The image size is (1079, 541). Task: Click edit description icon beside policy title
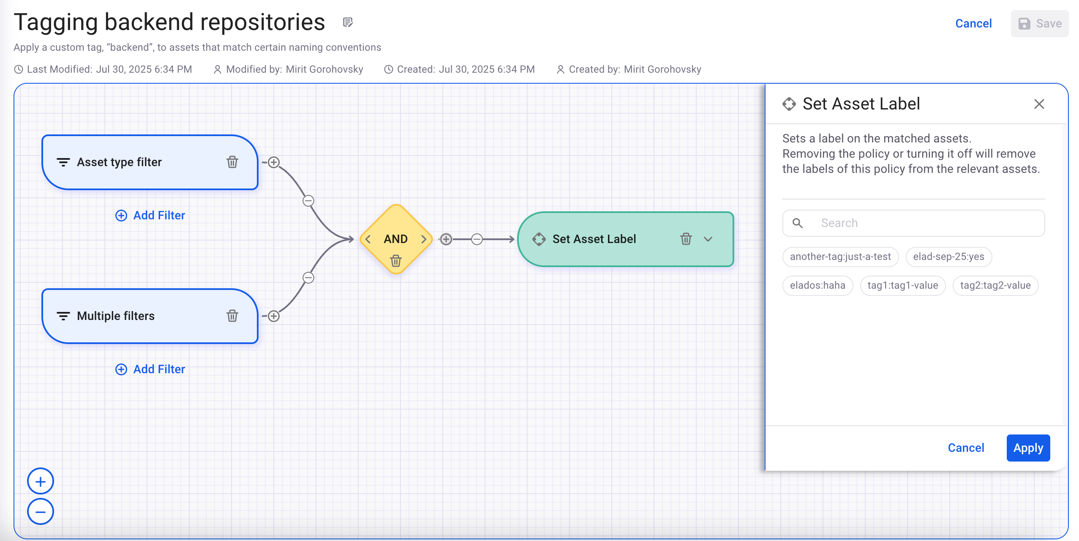pyautogui.click(x=348, y=22)
